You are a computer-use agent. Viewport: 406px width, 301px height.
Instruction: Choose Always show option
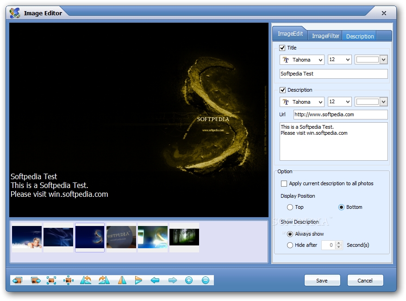pos(290,234)
